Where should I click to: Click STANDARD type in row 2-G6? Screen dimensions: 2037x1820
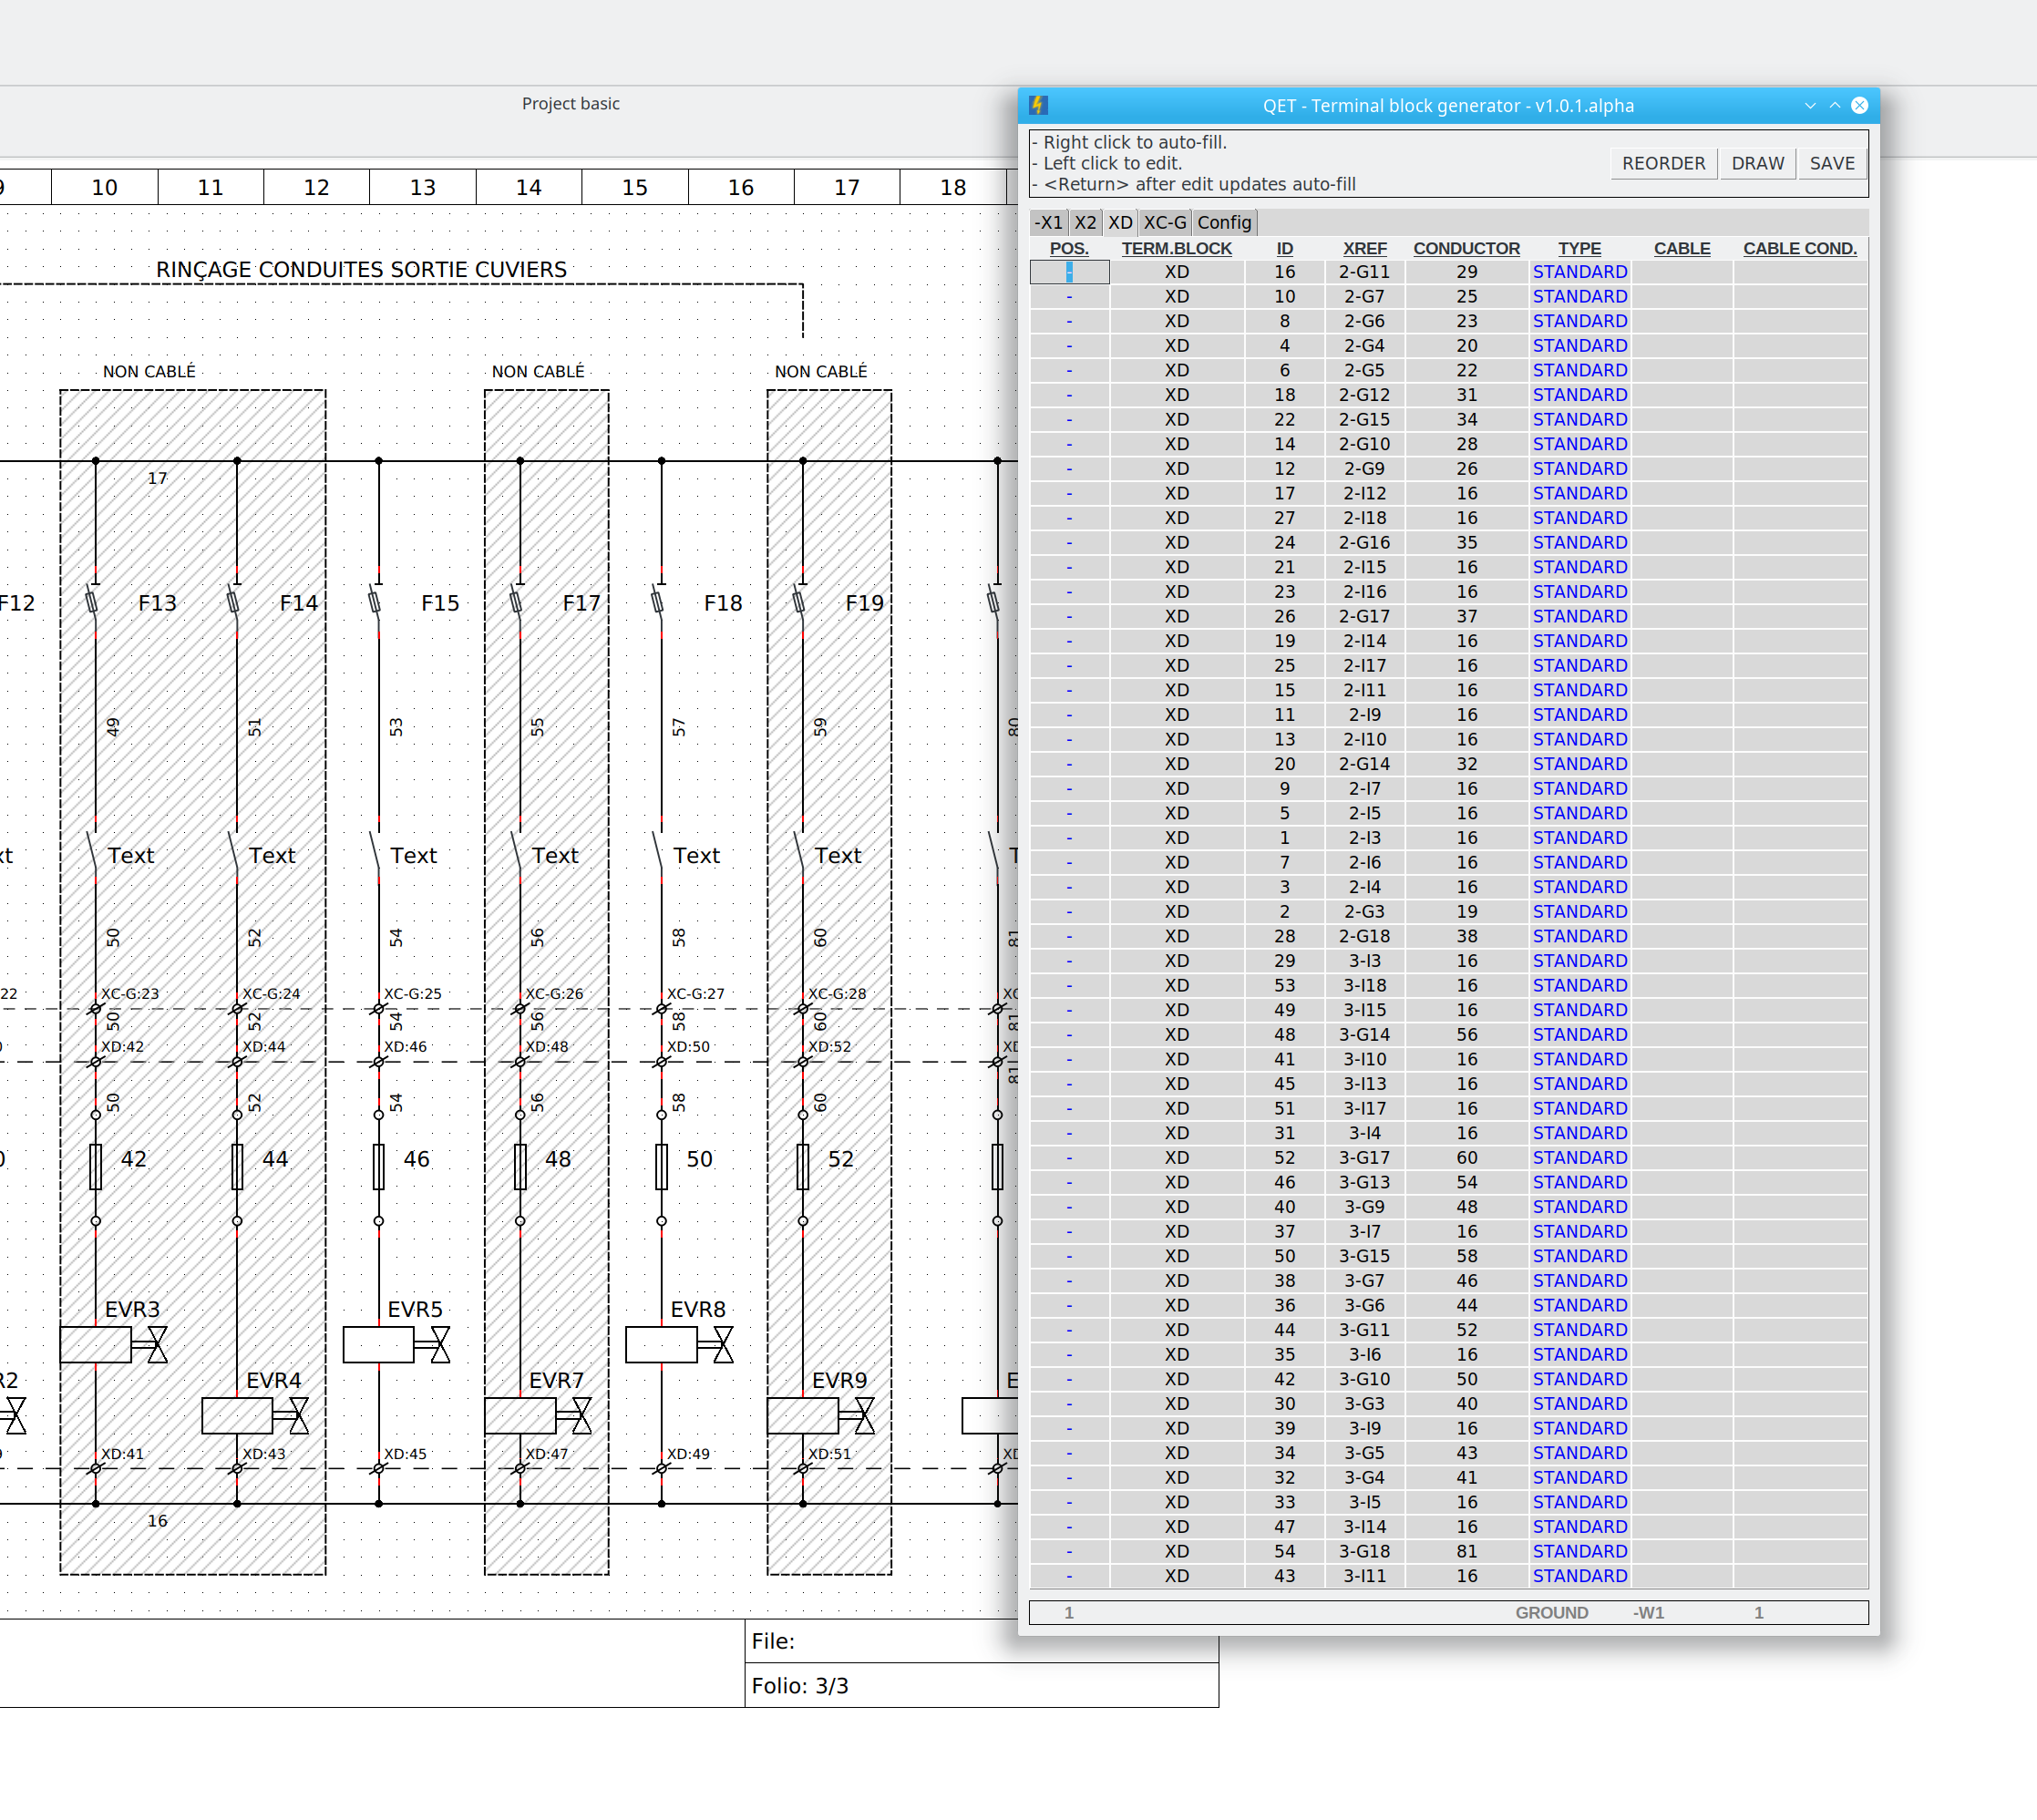click(x=1579, y=321)
